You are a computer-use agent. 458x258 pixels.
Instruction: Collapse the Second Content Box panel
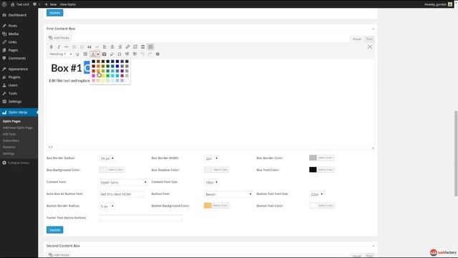pyautogui.click(x=373, y=246)
